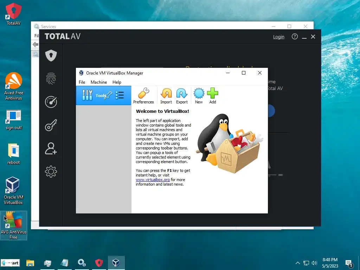Minimize the VirtualBox Manager window
Screen dimensions: 360x270
[x=228, y=73]
